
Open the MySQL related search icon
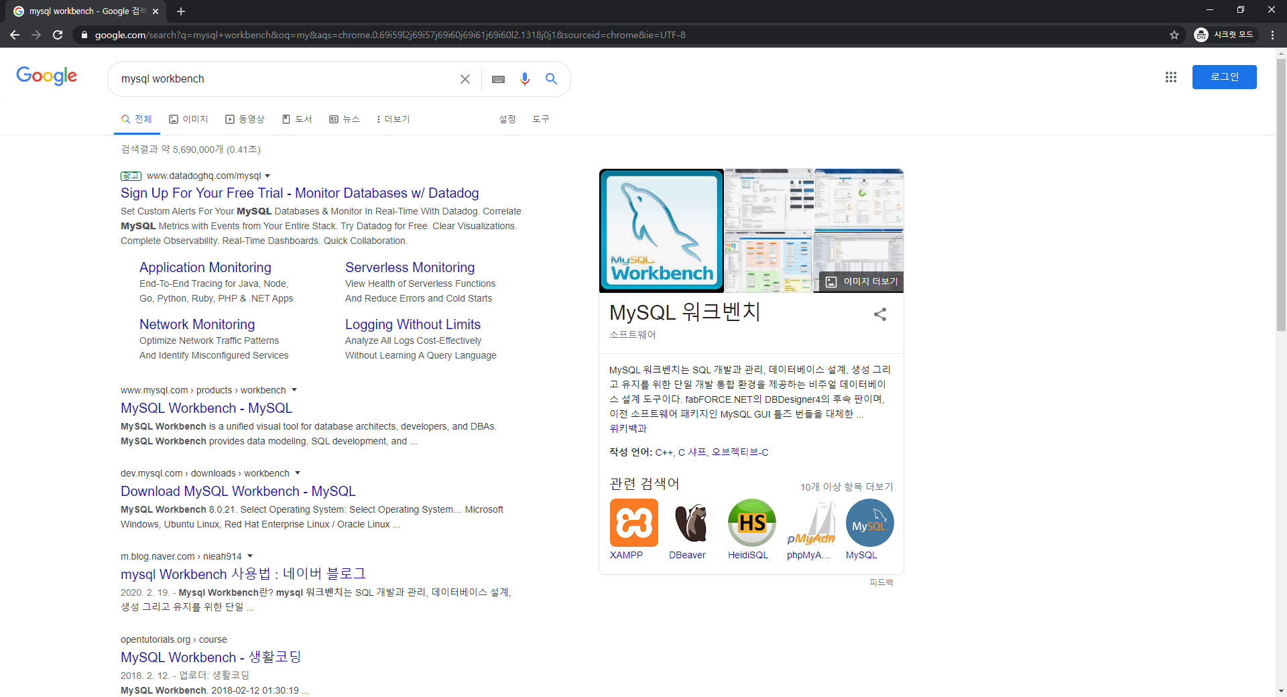(x=869, y=523)
